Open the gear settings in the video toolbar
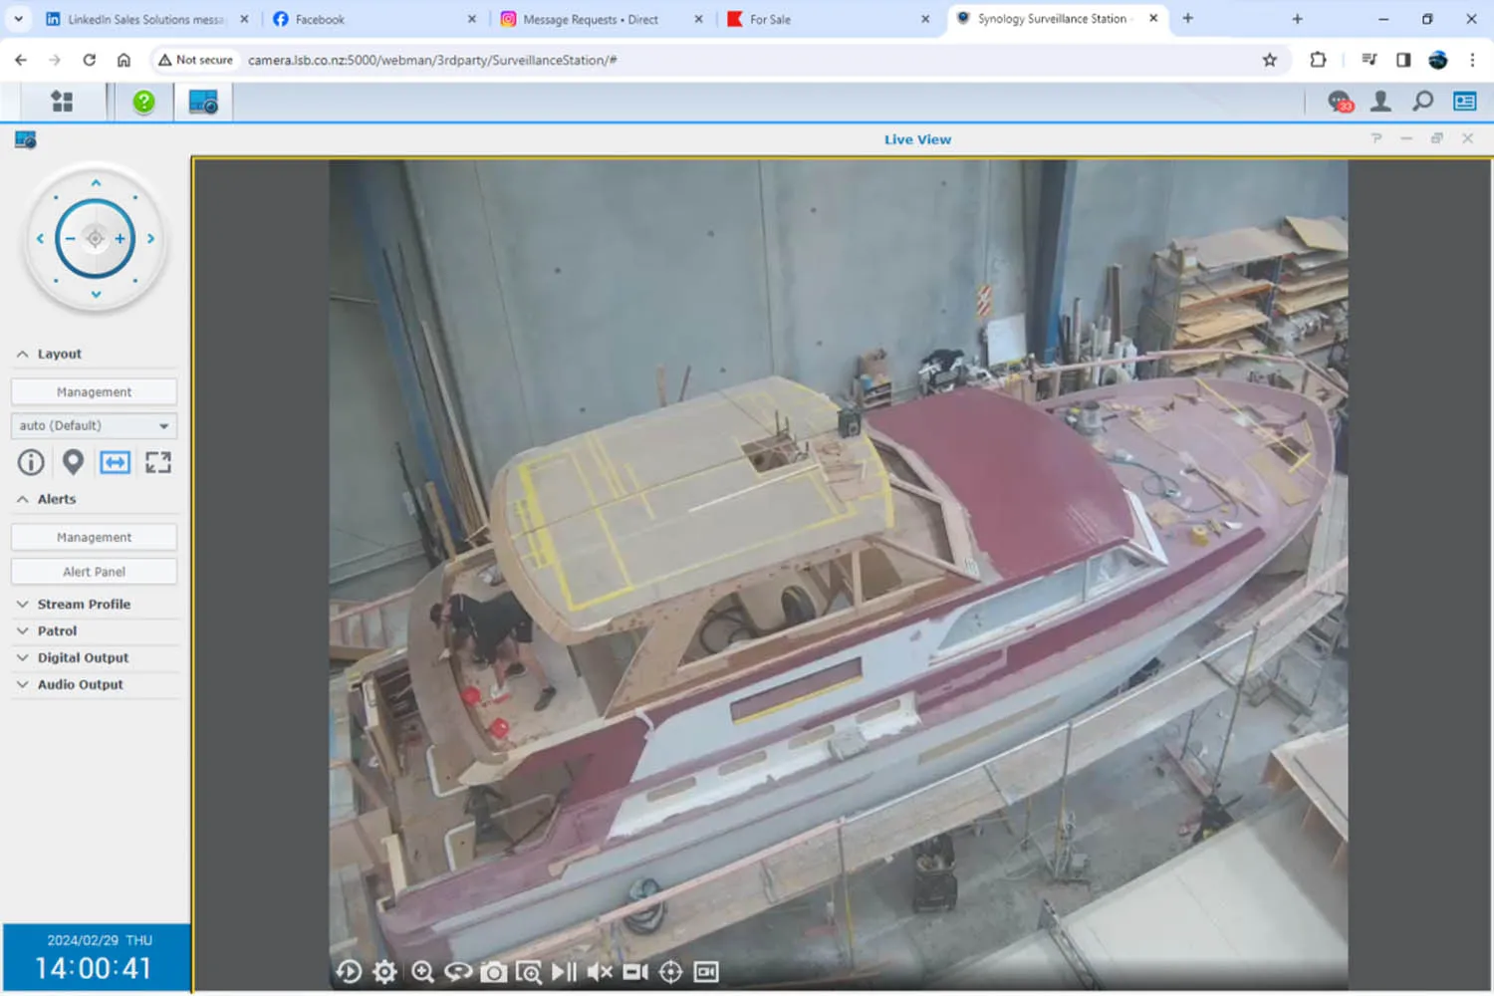The image size is (1494, 996). click(384, 972)
